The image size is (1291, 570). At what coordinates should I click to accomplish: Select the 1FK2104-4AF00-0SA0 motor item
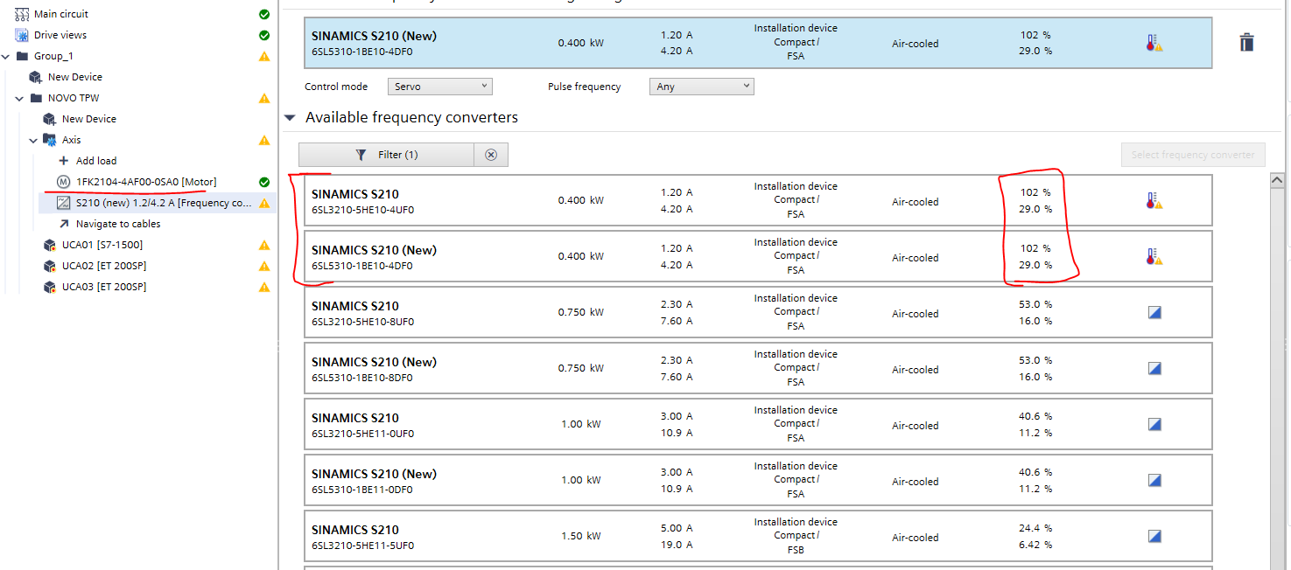coord(146,182)
